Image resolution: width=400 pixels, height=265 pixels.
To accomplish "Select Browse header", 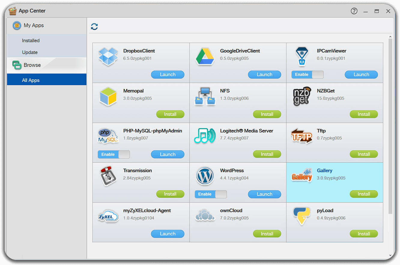I will (x=47, y=65).
